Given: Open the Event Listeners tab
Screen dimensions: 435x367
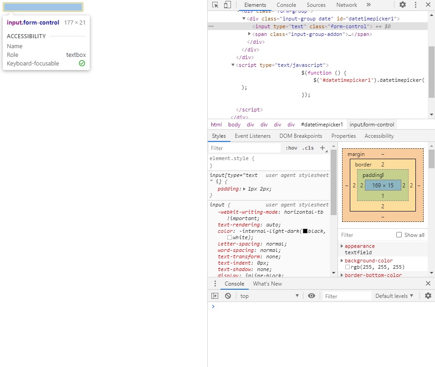Looking at the screenshot, I should 252,136.
